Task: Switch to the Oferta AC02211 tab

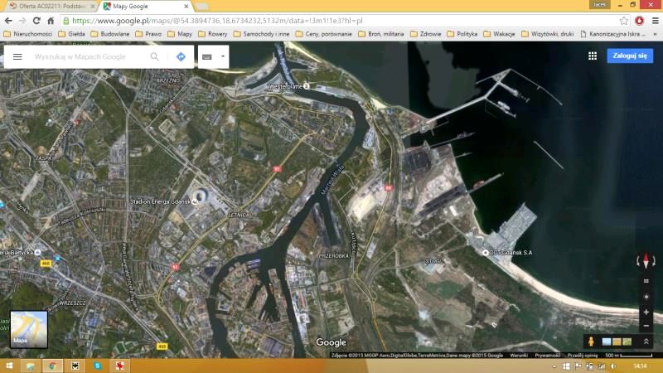Action: (x=50, y=6)
